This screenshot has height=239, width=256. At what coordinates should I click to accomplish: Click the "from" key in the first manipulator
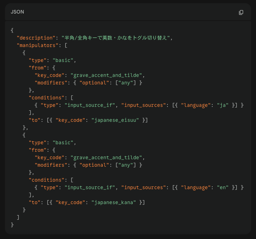[37, 68]
